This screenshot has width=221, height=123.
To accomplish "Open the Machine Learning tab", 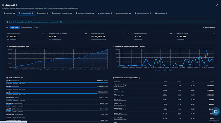I will [x=143, y=13].
